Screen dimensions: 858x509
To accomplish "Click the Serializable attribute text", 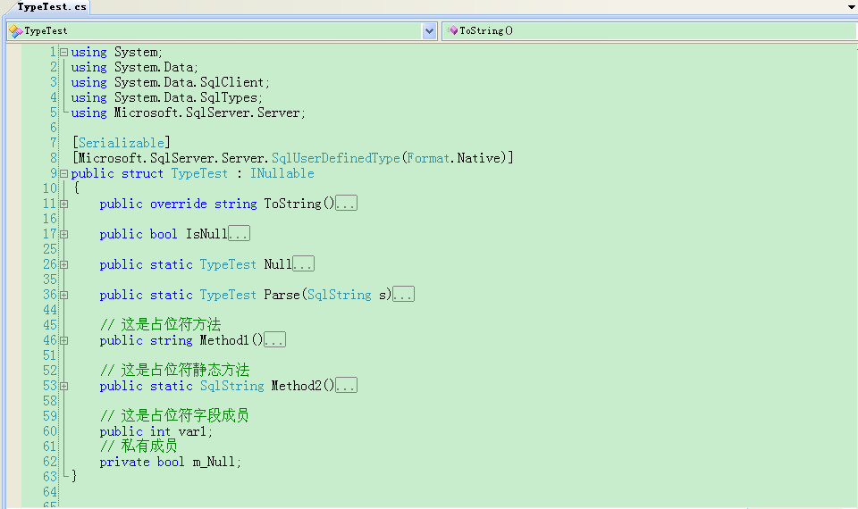I will [122, 143].
